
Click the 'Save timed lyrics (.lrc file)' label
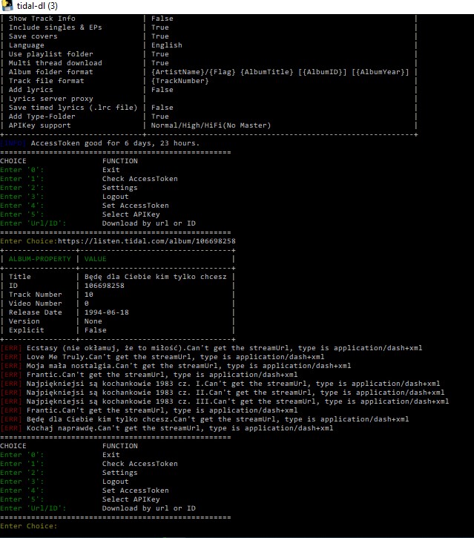click(73, 108)
